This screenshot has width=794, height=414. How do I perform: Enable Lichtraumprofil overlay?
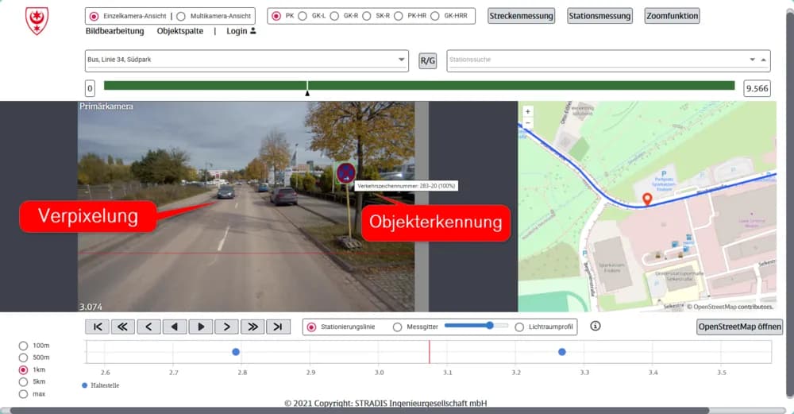pyautogui.click(x=519, y=327)
